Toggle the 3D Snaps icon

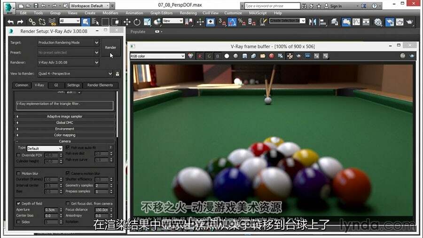222,22
